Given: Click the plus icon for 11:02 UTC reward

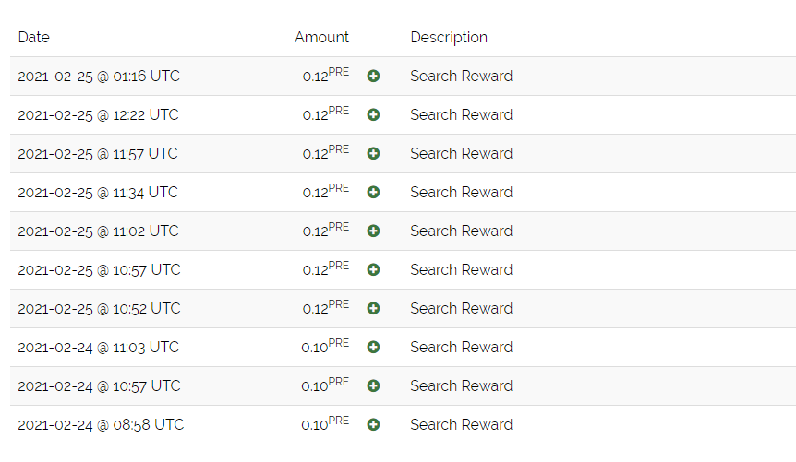Looking at the screenshot, I should pyautogui.click(x=373, y=231).
